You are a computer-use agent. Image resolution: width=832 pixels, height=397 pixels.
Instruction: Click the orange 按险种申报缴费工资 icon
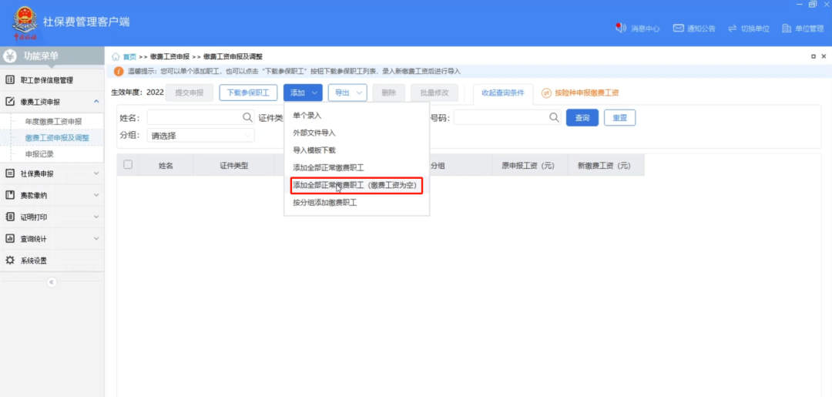coord(546,93)
